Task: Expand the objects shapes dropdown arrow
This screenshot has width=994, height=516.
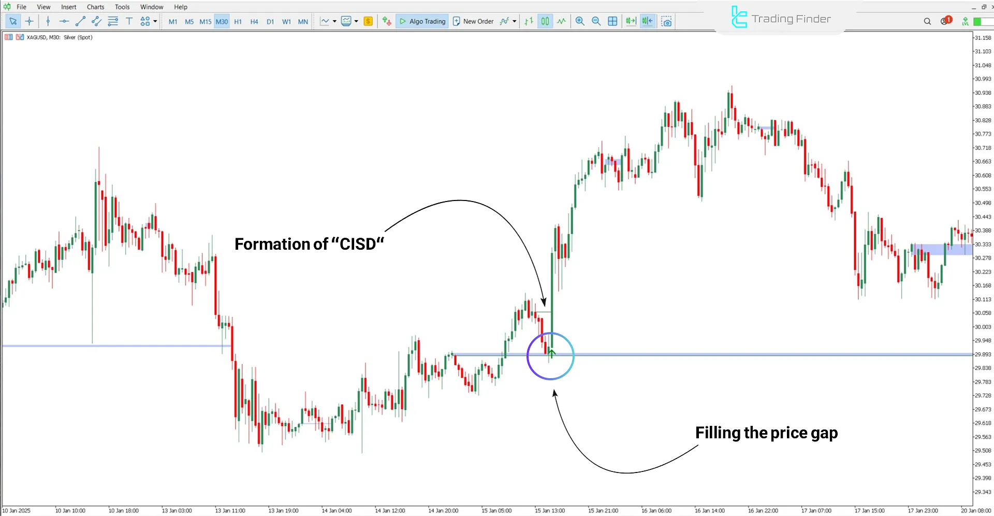Action: [155, 21]
